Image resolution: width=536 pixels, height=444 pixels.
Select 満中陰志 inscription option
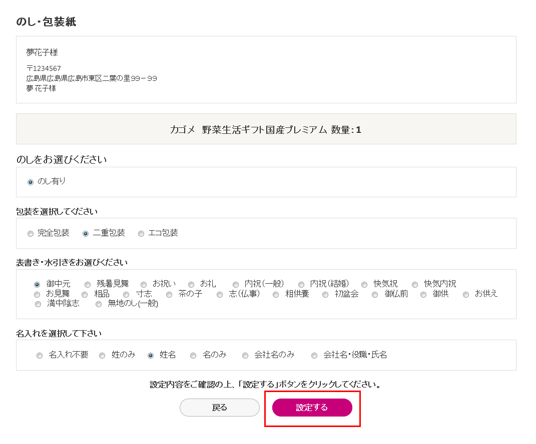pos(38,304)
